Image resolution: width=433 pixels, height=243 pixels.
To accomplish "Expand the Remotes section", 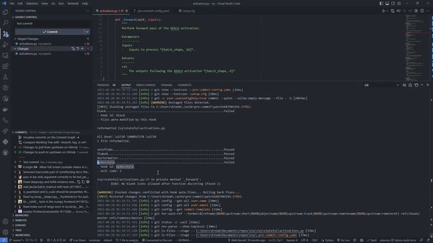I will click(21, 221).
